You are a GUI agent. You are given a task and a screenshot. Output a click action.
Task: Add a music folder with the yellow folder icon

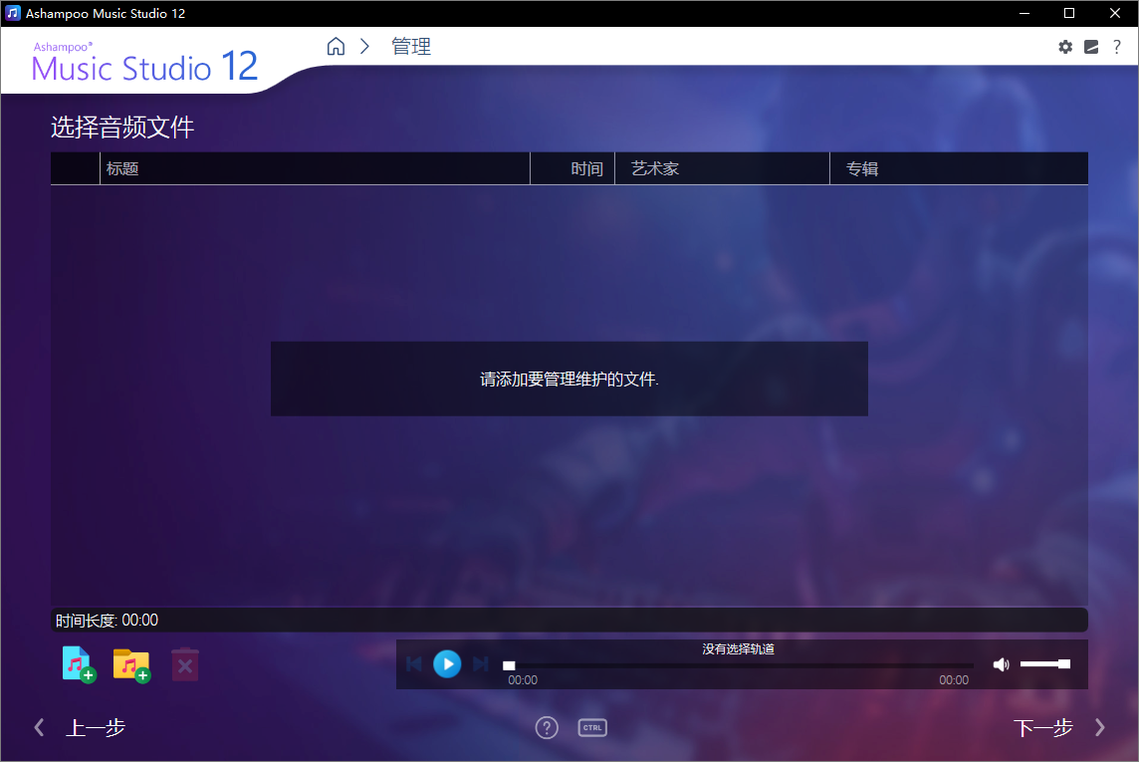tap(131, 664)
